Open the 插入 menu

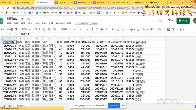pyautogui.click(x=30, y=24)
